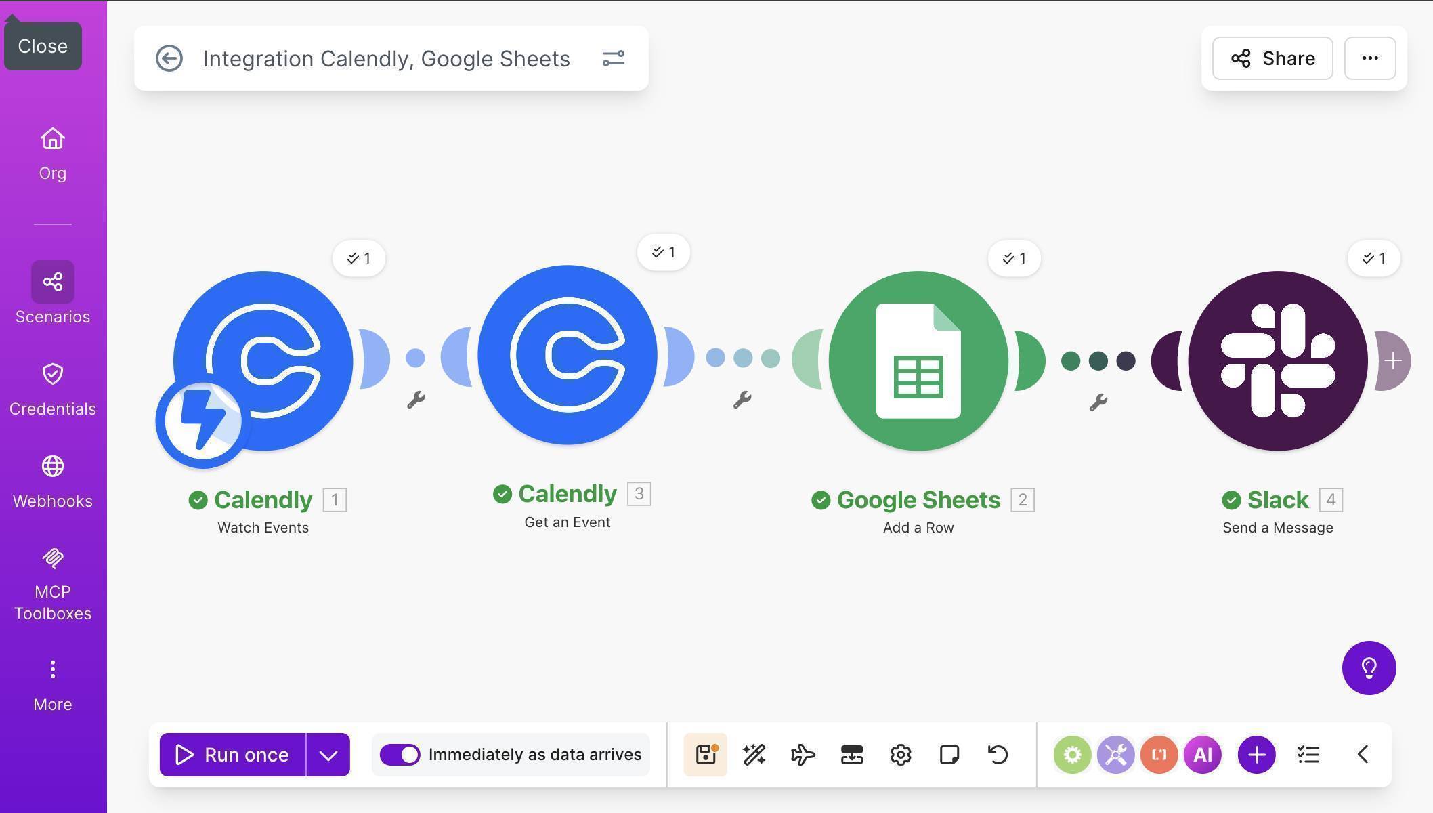Add a new module with the purple plus
The width and height of the screenshot is (1433, 813).
click(x=1256, y=754)
